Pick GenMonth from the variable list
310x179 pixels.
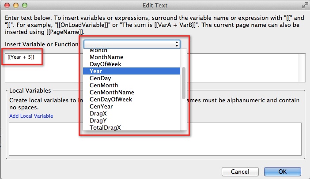point(103,85)
